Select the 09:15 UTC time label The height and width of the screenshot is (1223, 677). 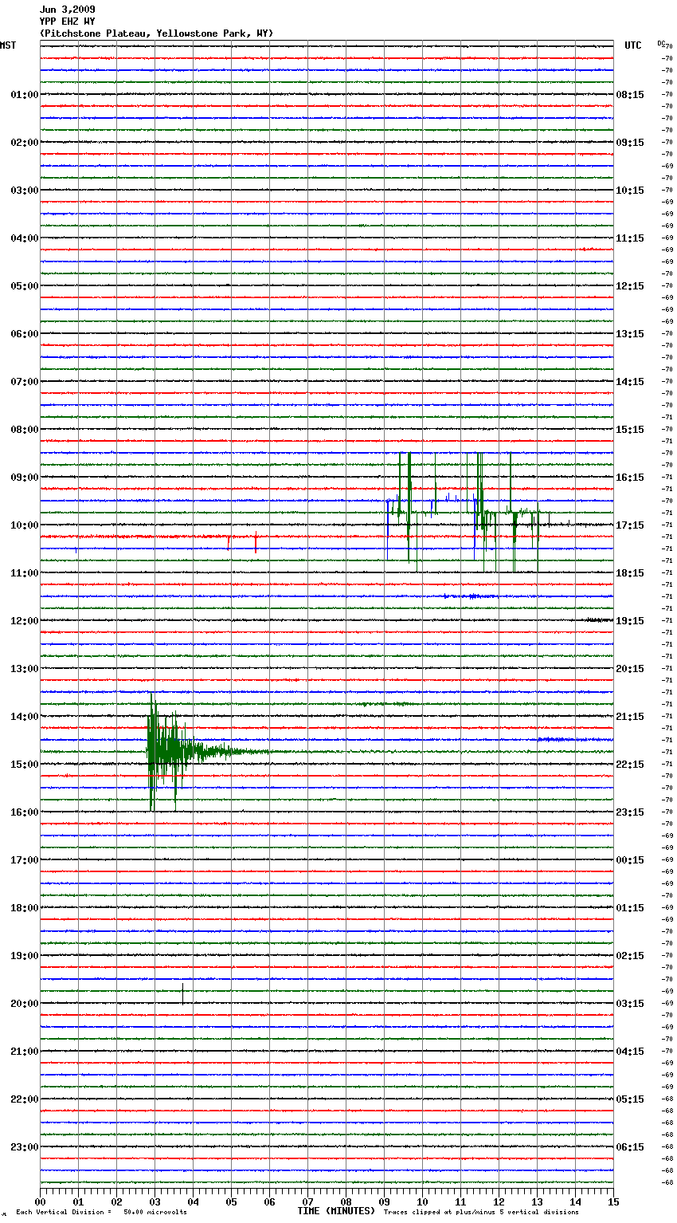pyautogui.click(x=630, y=143)
